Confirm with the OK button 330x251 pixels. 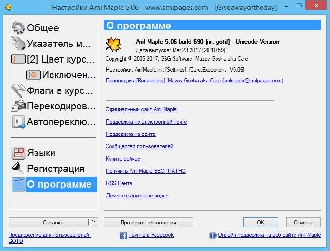[x=261, y=222]
